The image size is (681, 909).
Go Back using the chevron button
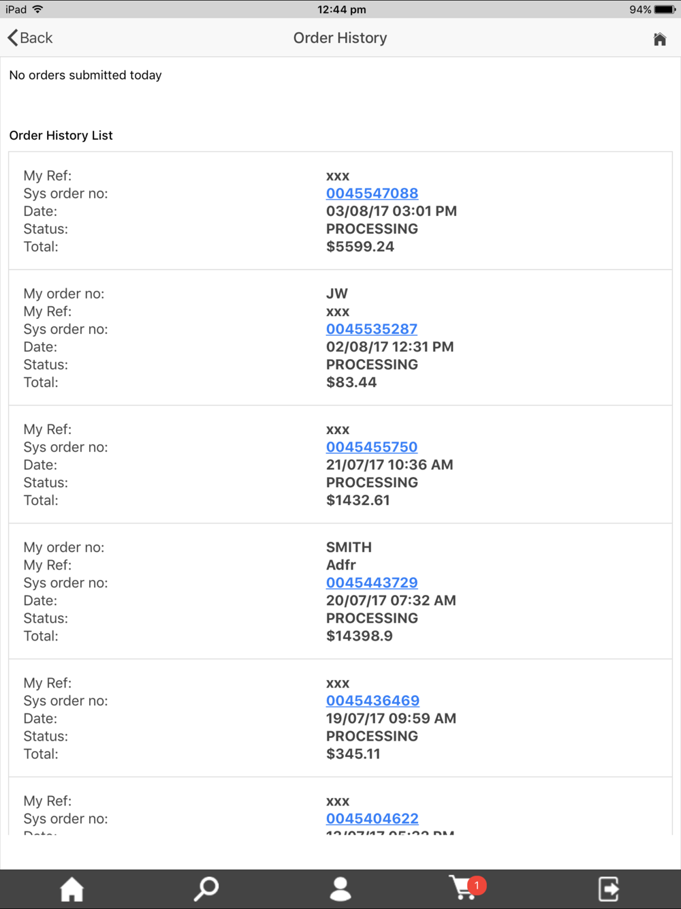(x=30, y=38)
